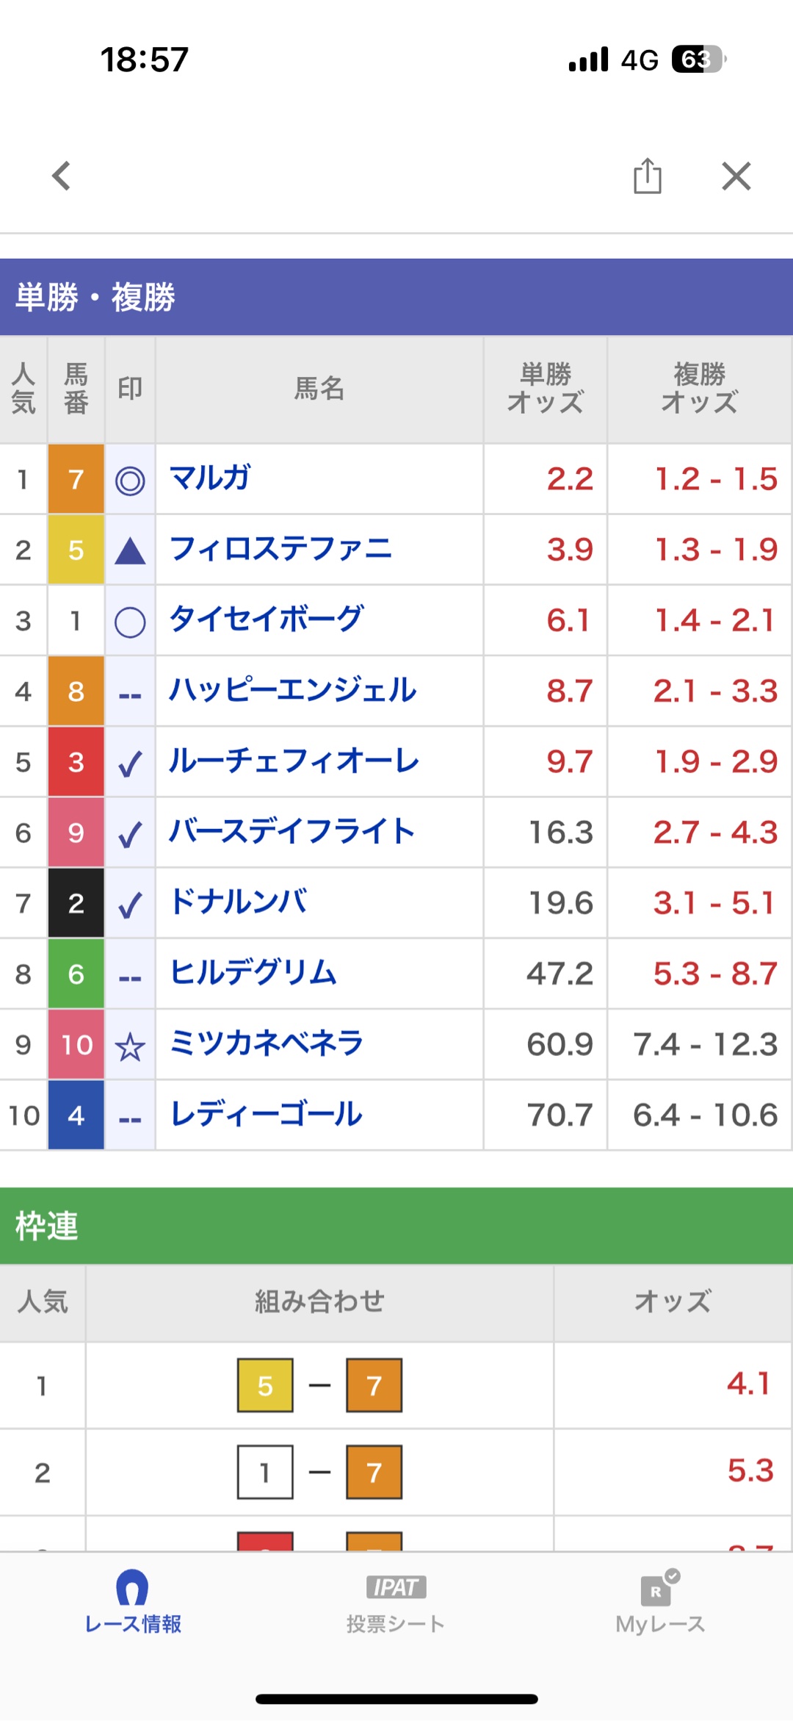The image size is (793, 1721).
Task: Tap blue number 4 swatch
Action: click(76, 1115)
